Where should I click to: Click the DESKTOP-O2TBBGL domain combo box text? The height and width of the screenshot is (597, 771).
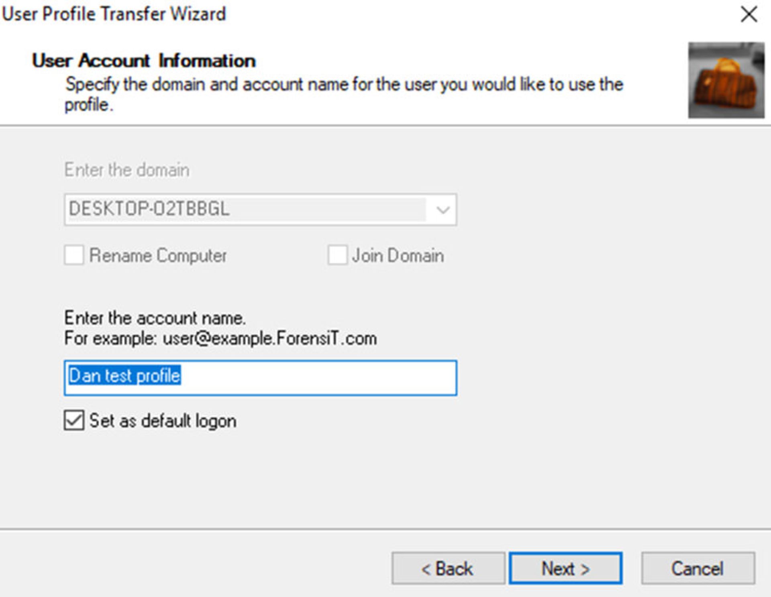(149, 209)
